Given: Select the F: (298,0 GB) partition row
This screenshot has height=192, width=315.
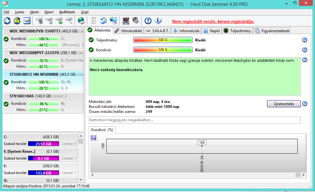Looking at the screenshot, I should [x=40, y=169].
